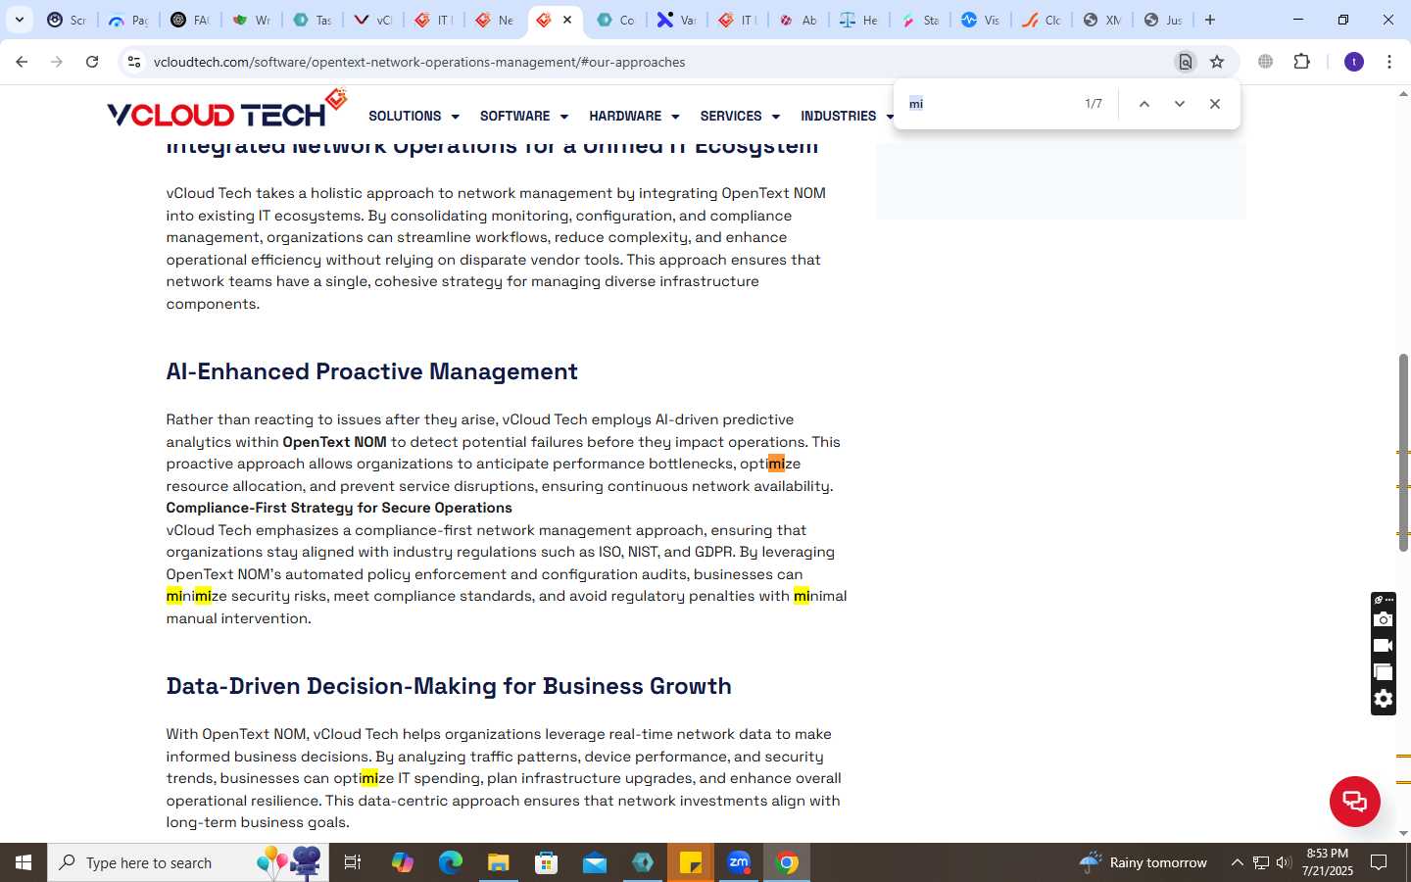Expand the SERVICES menu
The width and height of the screenshot is (1411, 882).
point(740,116)
